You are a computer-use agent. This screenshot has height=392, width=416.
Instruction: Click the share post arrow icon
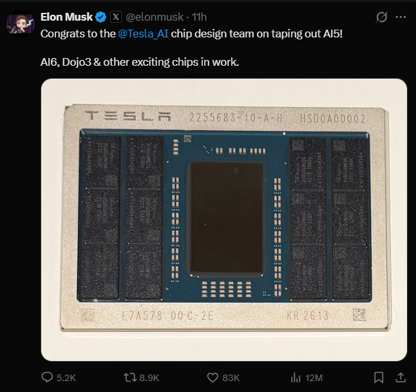click(x=400, y=377)
